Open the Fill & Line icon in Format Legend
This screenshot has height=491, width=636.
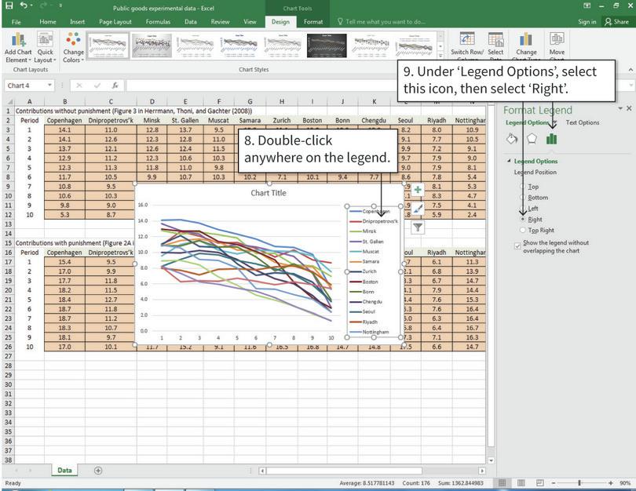(512, 139)
